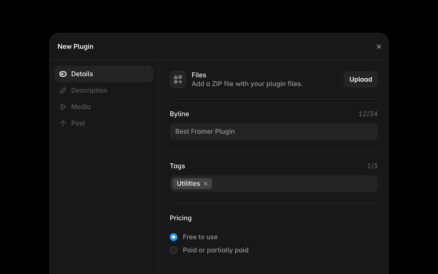
Task: Click the Byline label
Action: [x=179, y=114]
